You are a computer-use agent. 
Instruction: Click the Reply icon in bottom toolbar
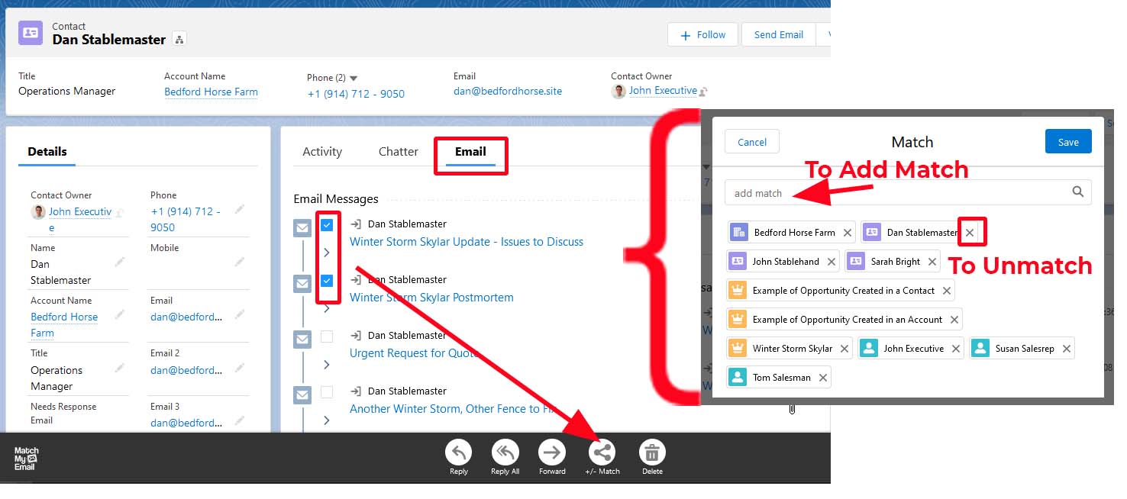tap(458, 452)
